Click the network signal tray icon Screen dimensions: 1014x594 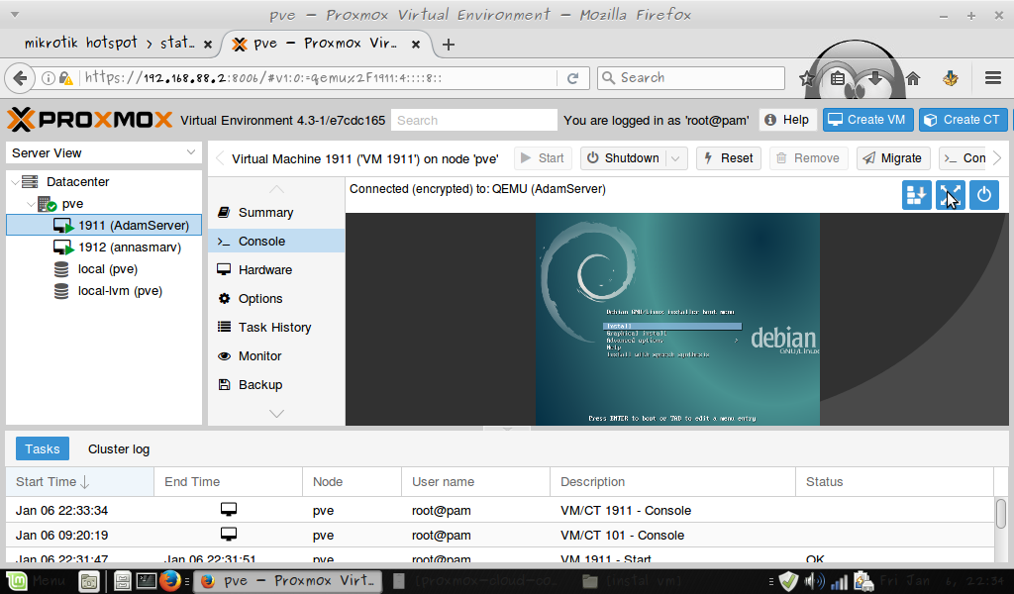[840, 582]
